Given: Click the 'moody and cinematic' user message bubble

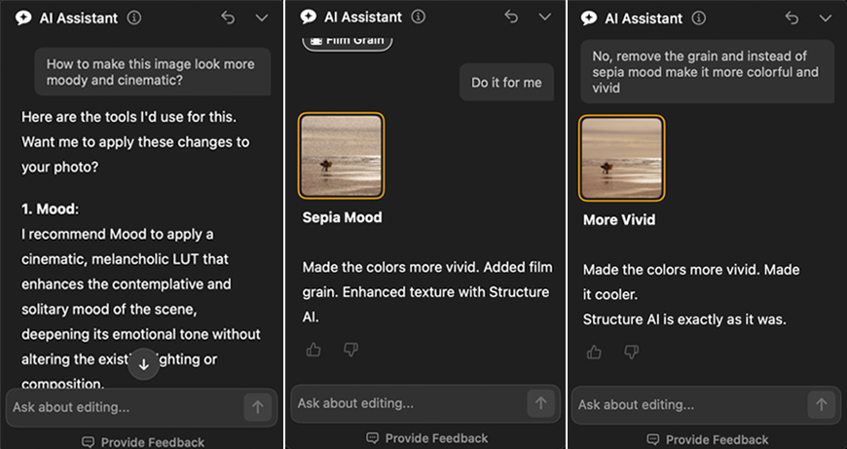Looking at the screenshot, I should [x=153, y=72].
